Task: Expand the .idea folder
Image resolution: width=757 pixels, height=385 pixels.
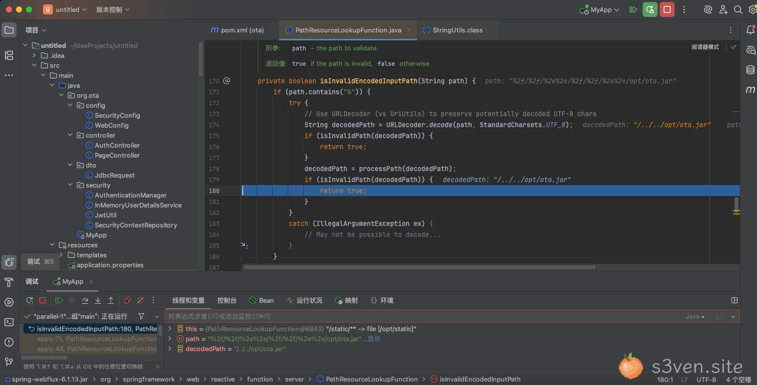Action: (34, 55)
